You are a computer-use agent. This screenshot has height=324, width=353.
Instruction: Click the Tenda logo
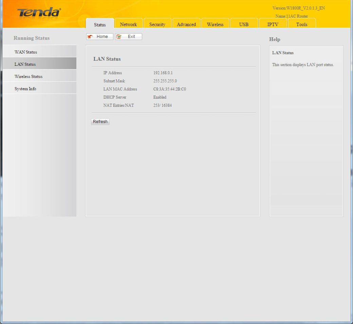tap(39, 13)
